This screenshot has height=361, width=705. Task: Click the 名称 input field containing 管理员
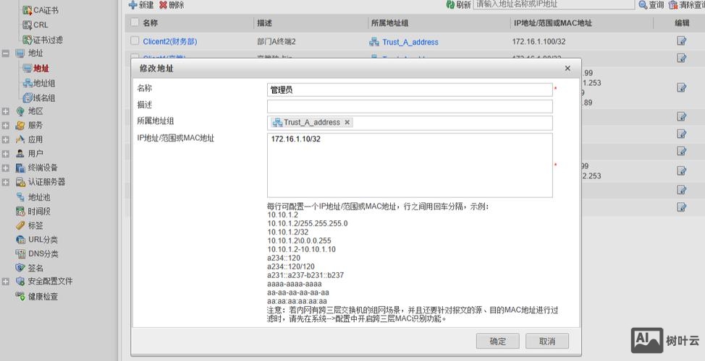(x=409, y=90)
